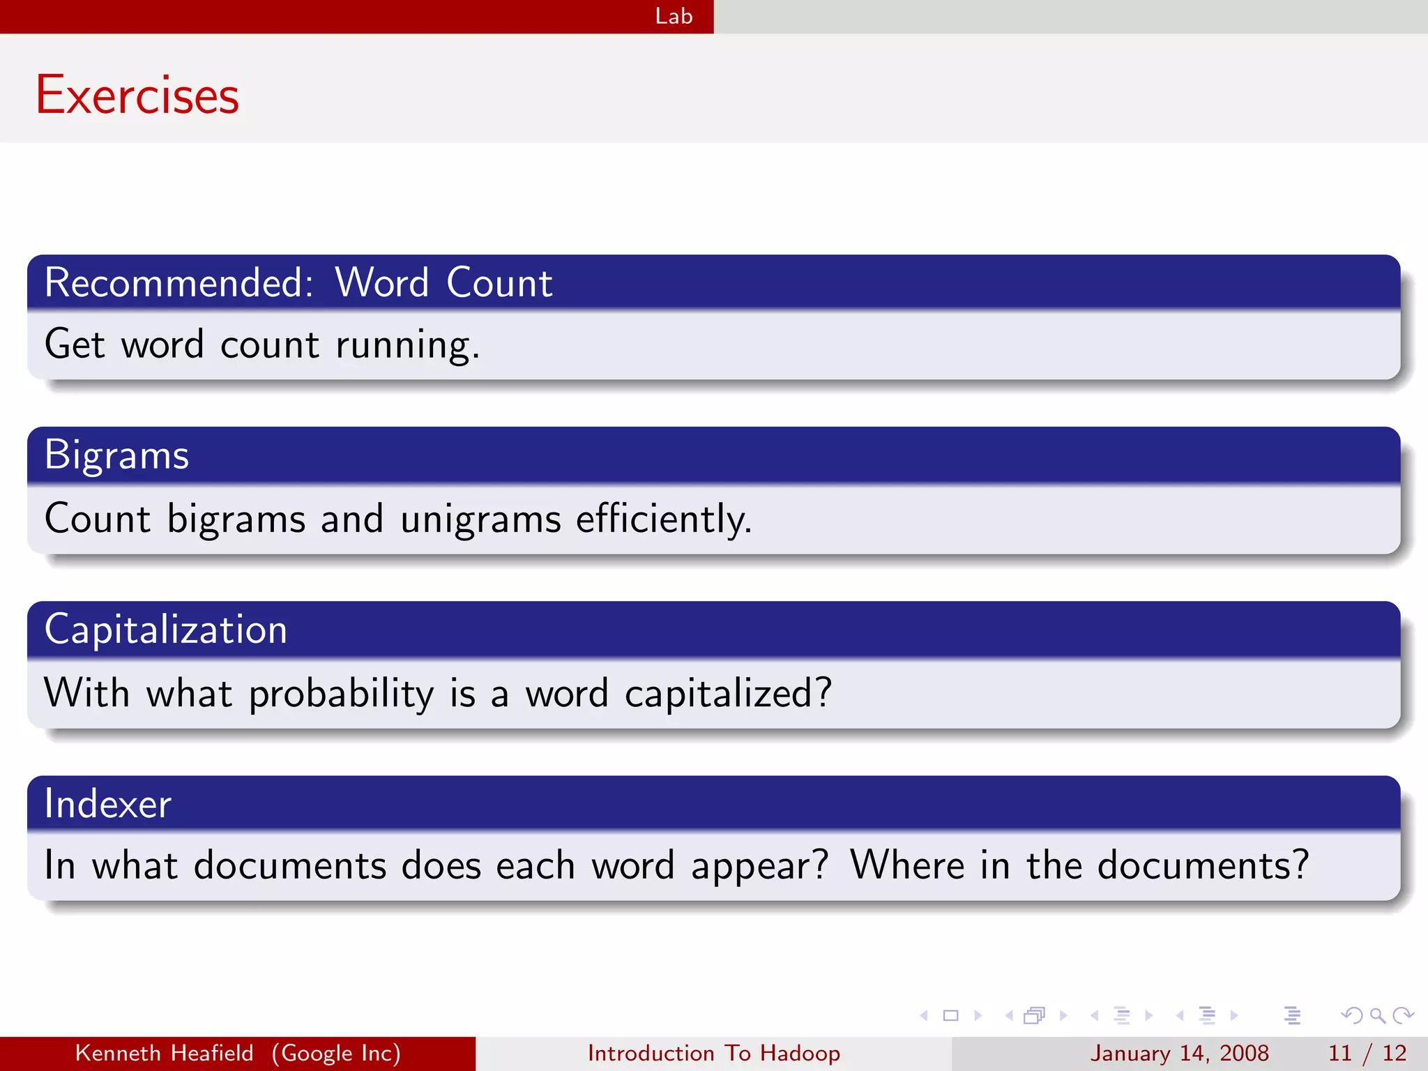Go to next slide arrow after slide icon
Screen dimensions: 1428x1071
click(x=978, y=1016)
